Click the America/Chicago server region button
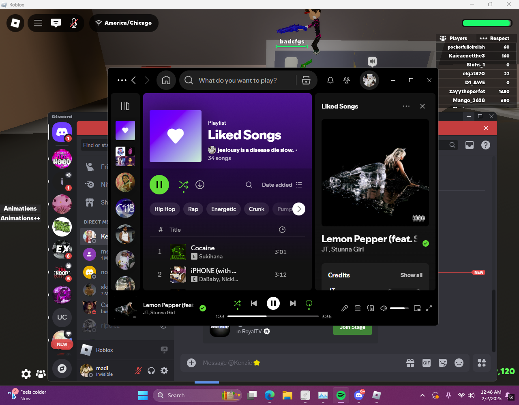This screenshot has width=519, height=405. click(124, 23)
